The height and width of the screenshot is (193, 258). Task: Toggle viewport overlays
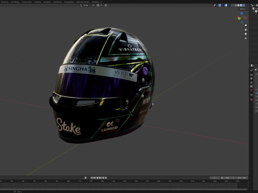point(226,5)
